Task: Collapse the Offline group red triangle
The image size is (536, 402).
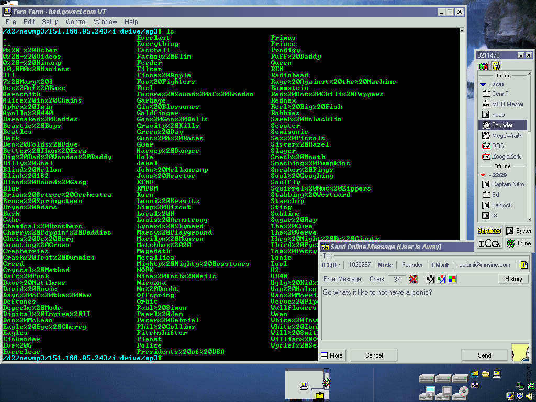Action: click(x=483, y=175)
